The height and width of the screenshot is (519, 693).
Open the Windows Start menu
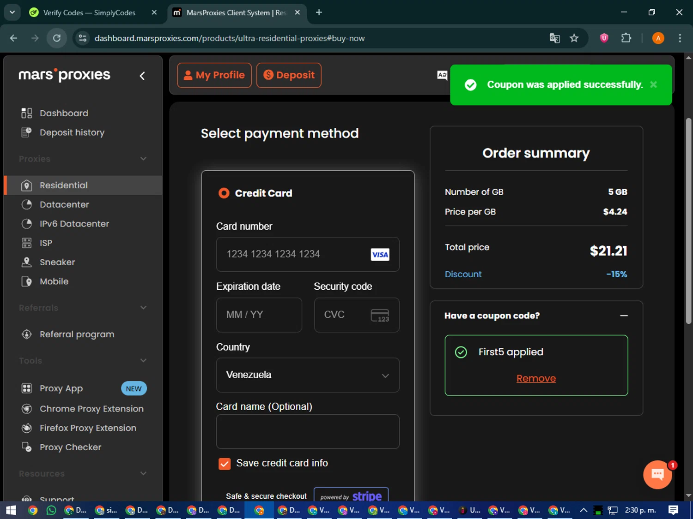(x=11, y=510)
